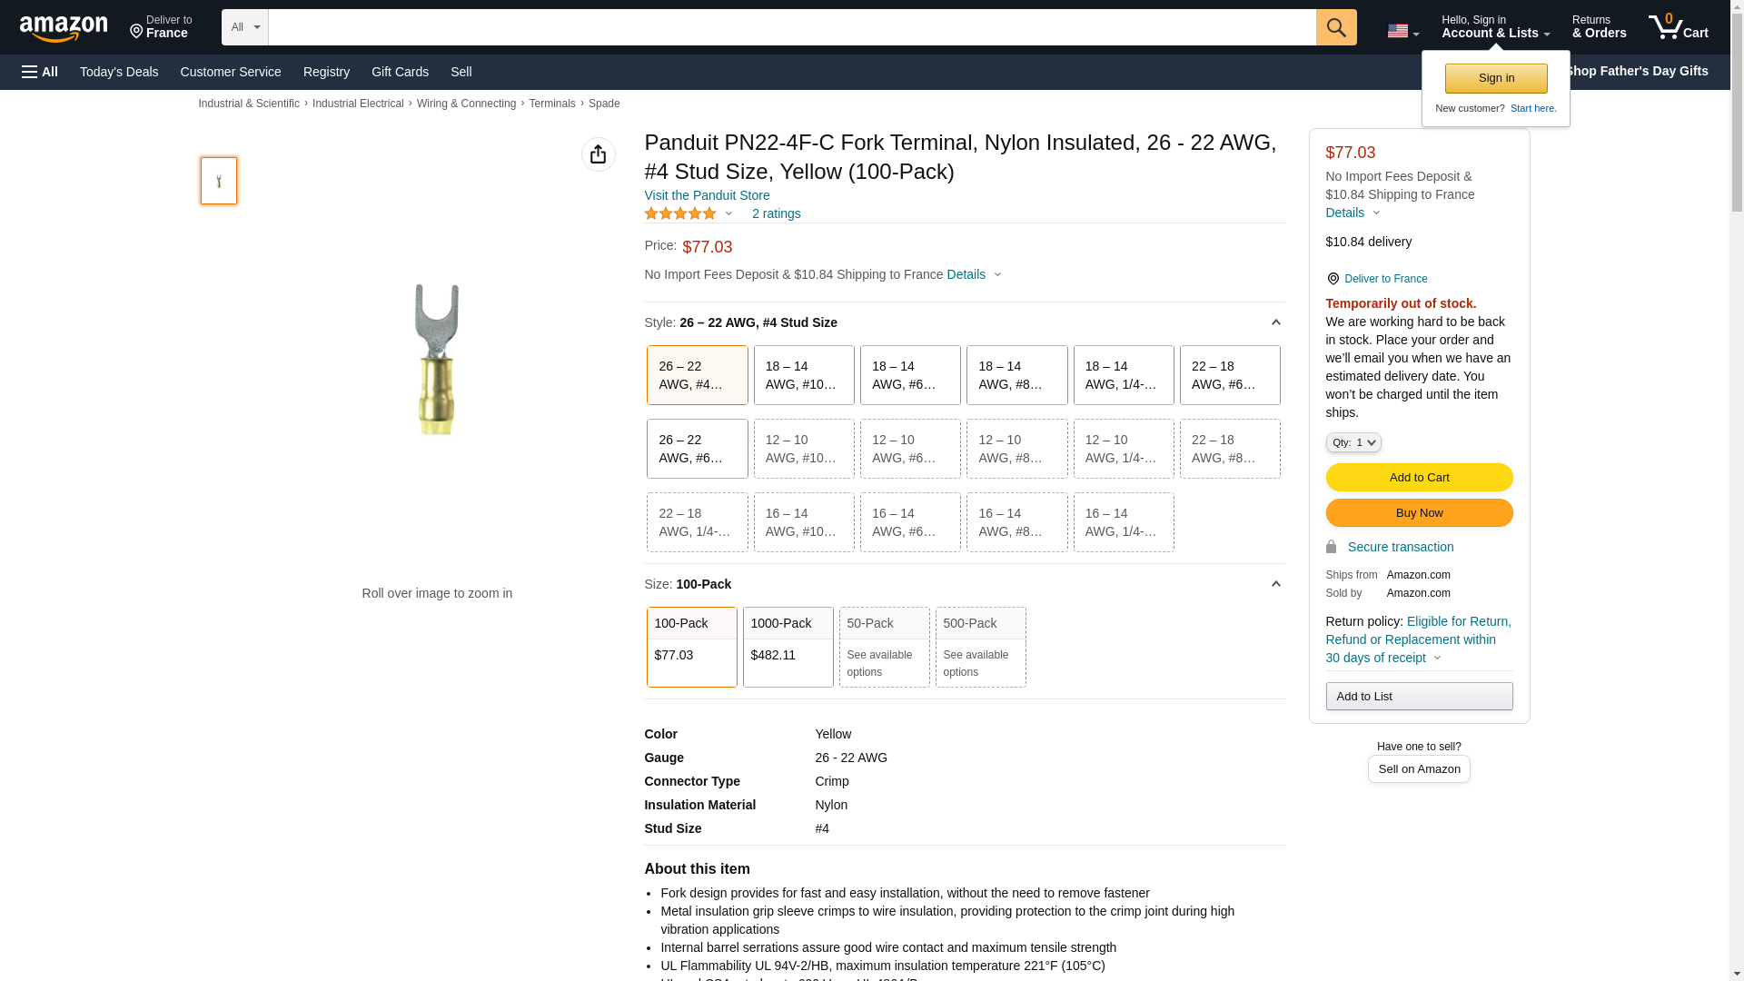Click the share icon on product image
This screenshot has height=981, width=1744.
click(598, 154)
